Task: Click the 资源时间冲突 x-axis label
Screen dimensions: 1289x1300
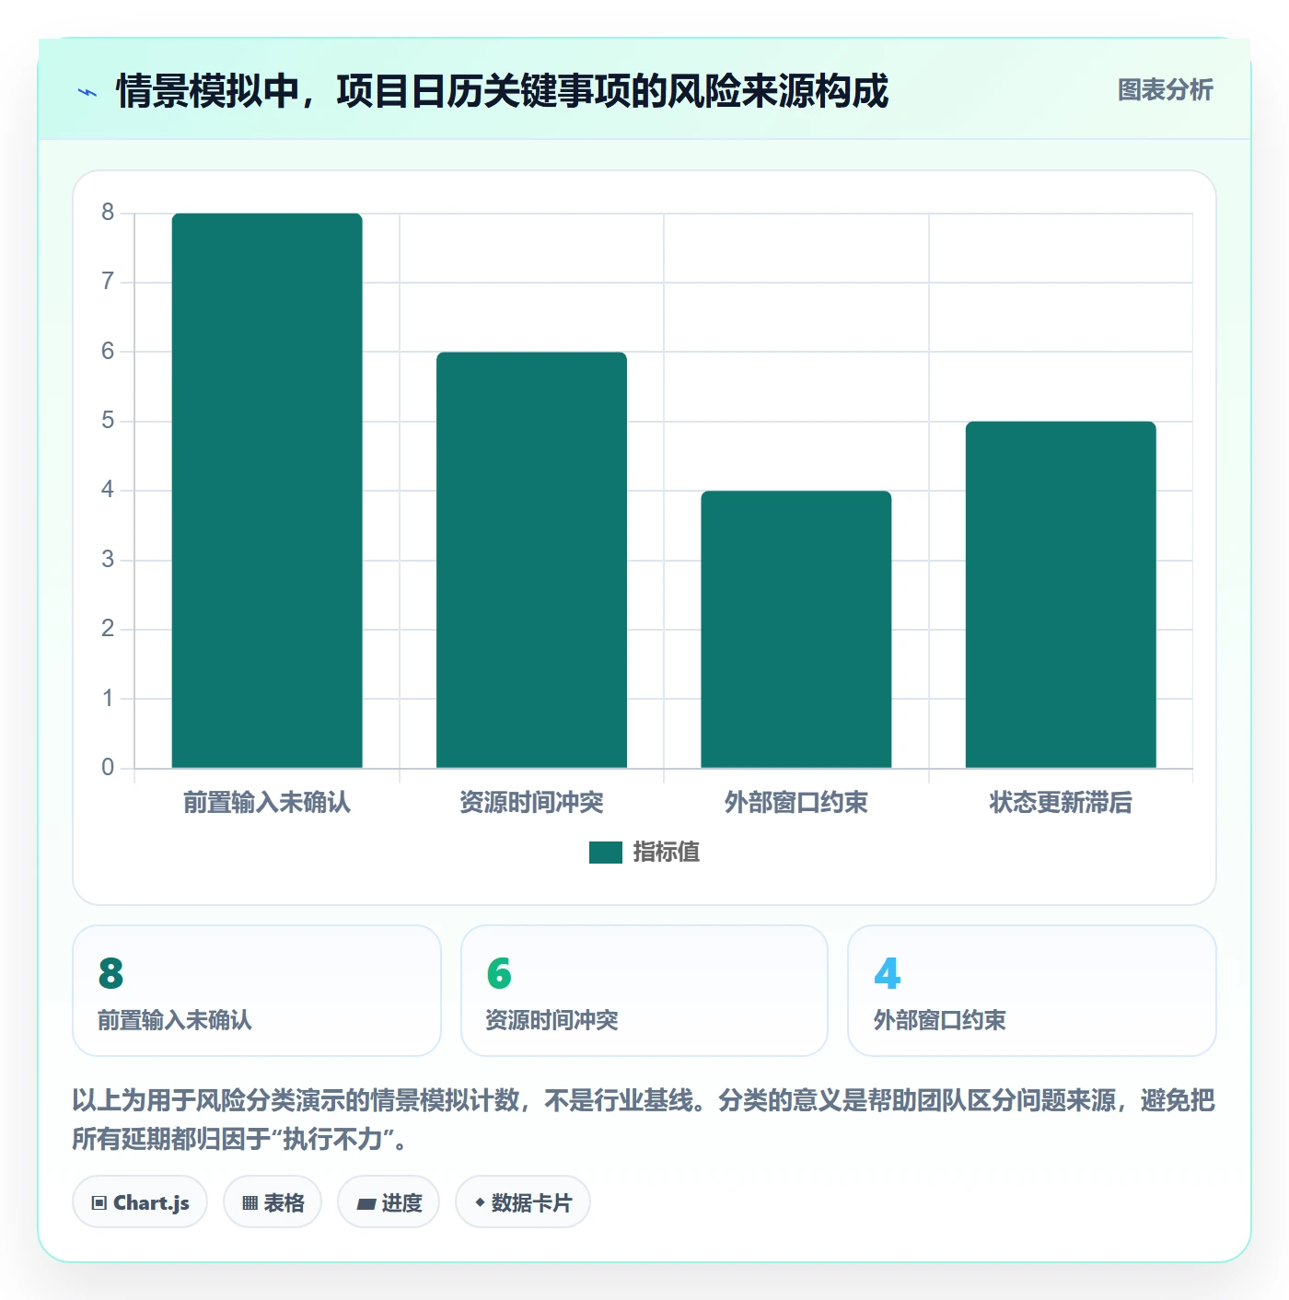Action: pos(531,803)
